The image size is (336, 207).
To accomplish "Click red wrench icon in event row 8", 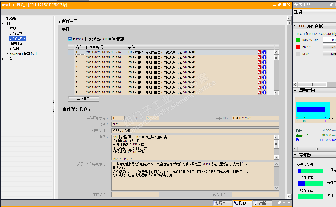I will (260, 87).
